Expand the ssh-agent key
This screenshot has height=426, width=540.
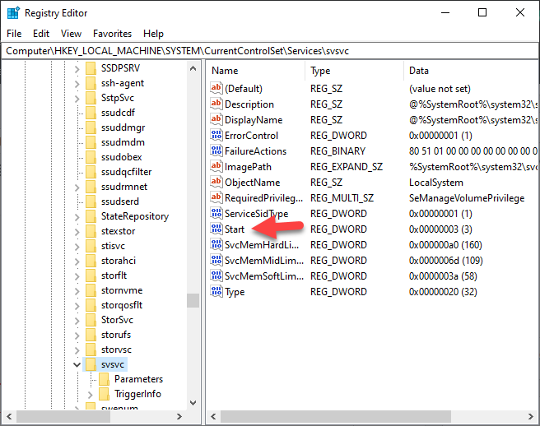[x=77, y=83]
